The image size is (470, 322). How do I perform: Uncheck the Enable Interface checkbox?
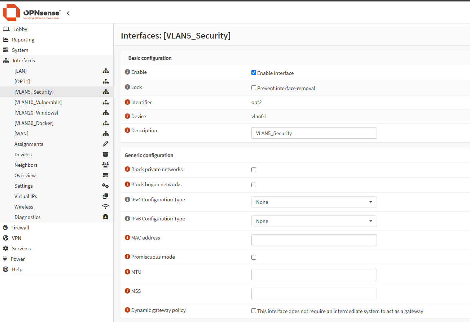click(x=254, y=73)
